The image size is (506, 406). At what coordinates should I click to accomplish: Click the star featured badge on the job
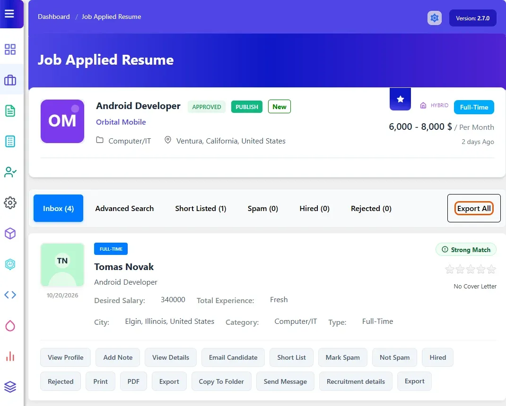[400, 99]
